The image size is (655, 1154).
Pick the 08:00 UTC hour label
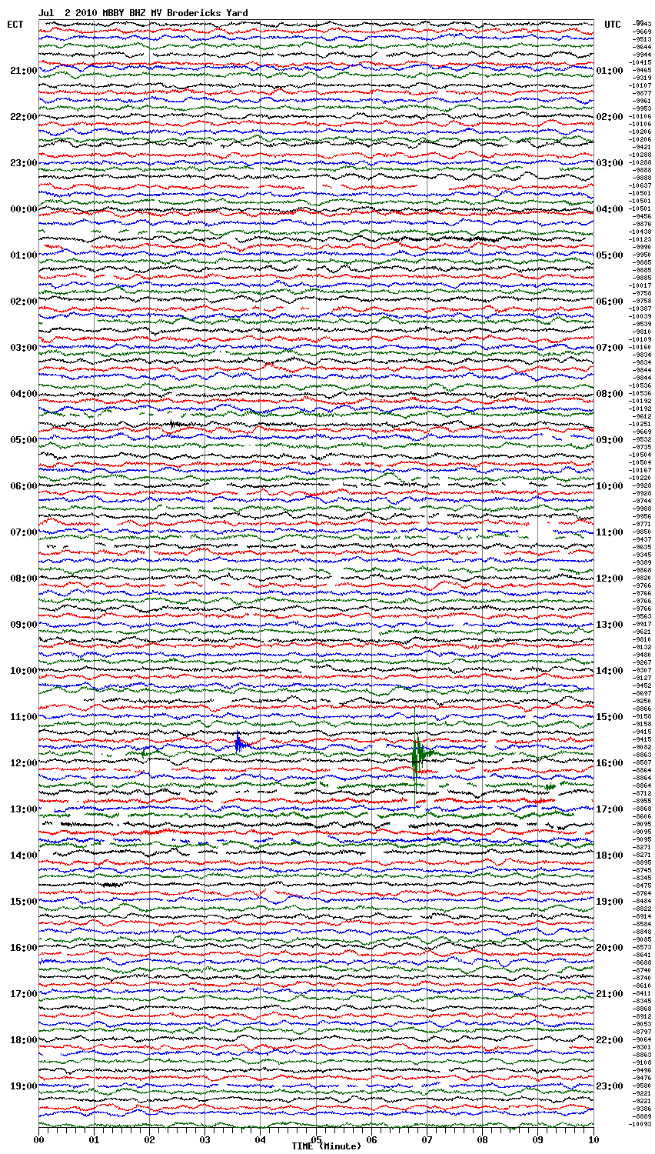(x=610, y=394)
